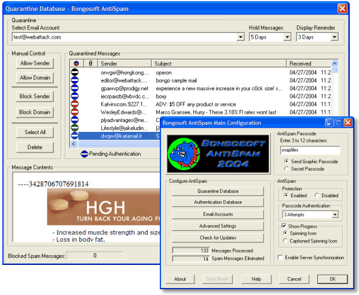Click horizontal scroll left arrow in list

74,143
